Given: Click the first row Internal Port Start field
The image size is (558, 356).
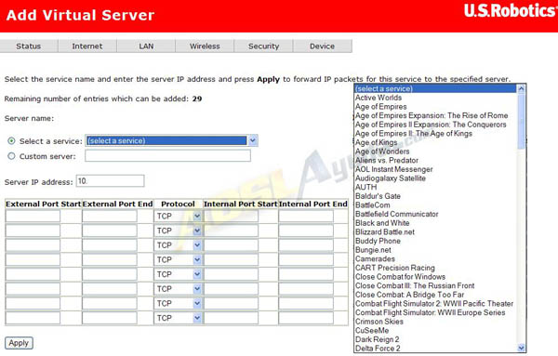Looking at the screenshot, I should [231, 216].
